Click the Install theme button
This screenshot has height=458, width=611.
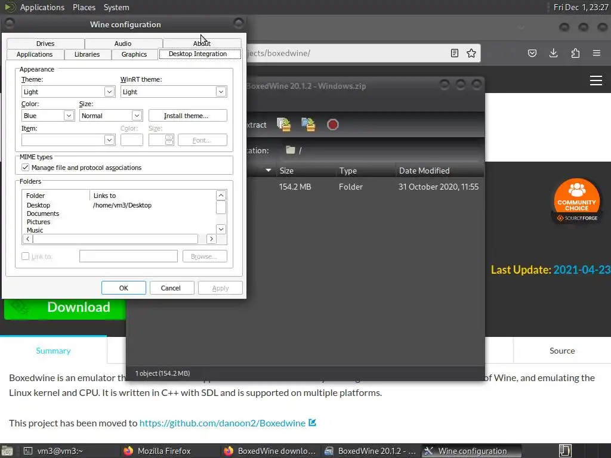click(187, 116)
